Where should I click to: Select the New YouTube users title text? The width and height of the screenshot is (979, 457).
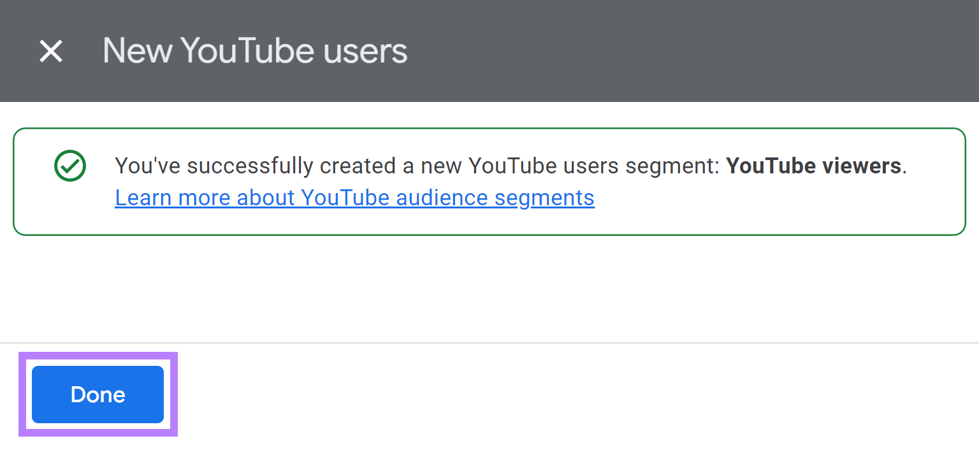pos(254,51)
